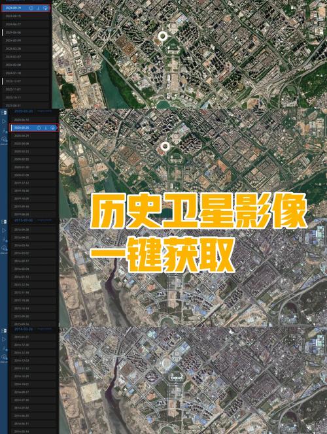Click sidebar cloud icon beside 2014 date list

coord(4,358)
